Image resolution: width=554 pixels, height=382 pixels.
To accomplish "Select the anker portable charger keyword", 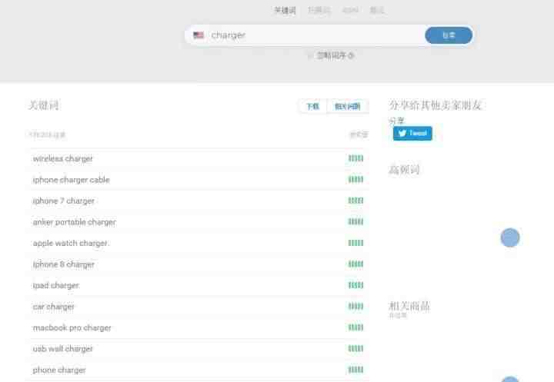I will [75, 222].
